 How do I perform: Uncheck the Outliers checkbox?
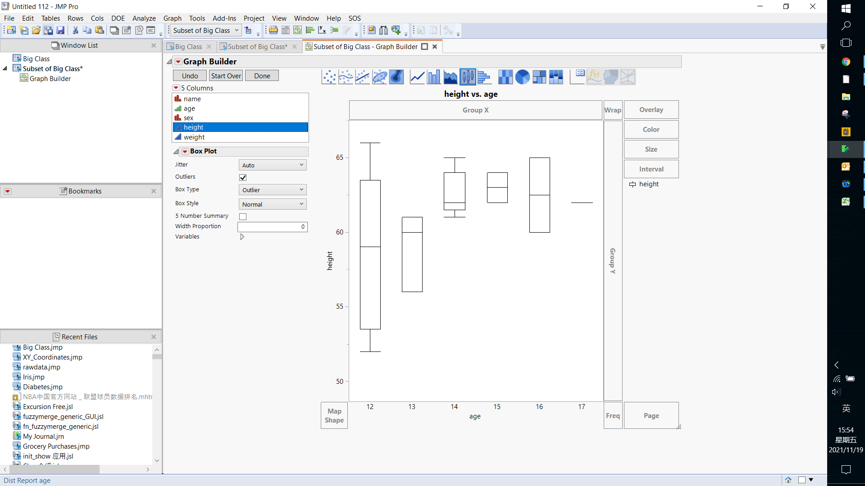click(x=243, y=177)
